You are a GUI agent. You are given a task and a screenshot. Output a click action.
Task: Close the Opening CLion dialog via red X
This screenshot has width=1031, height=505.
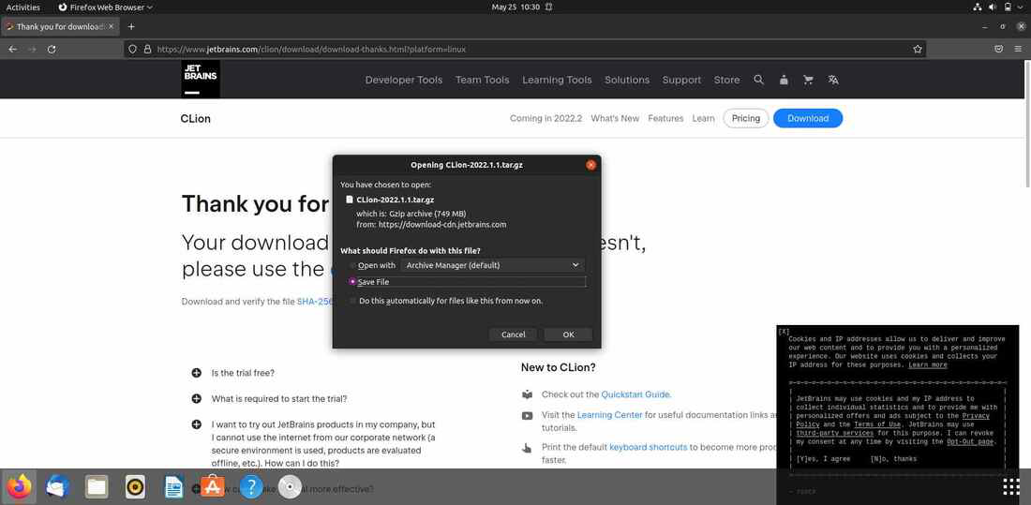(x=590, y=165)
